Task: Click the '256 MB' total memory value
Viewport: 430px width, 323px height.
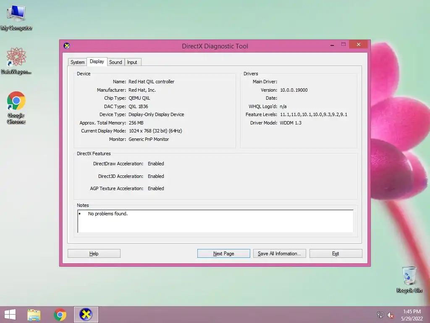Action: point(136,123)
